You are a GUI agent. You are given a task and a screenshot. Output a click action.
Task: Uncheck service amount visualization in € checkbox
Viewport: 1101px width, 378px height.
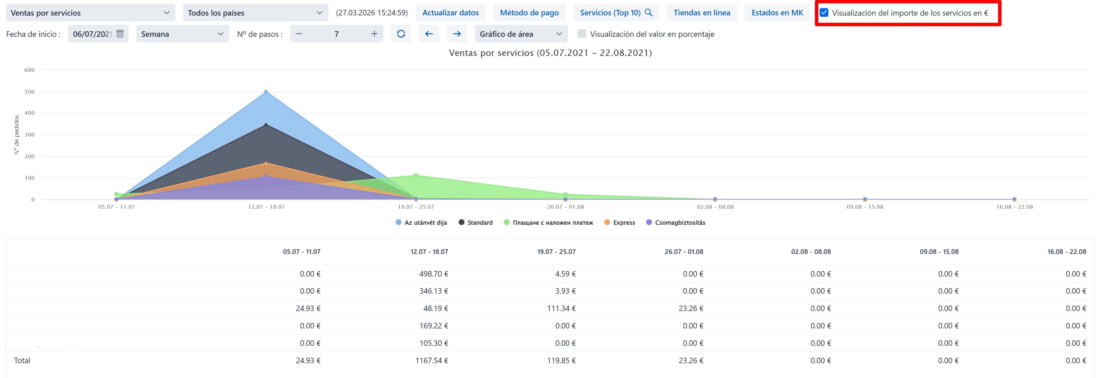[x=824, y=13]
